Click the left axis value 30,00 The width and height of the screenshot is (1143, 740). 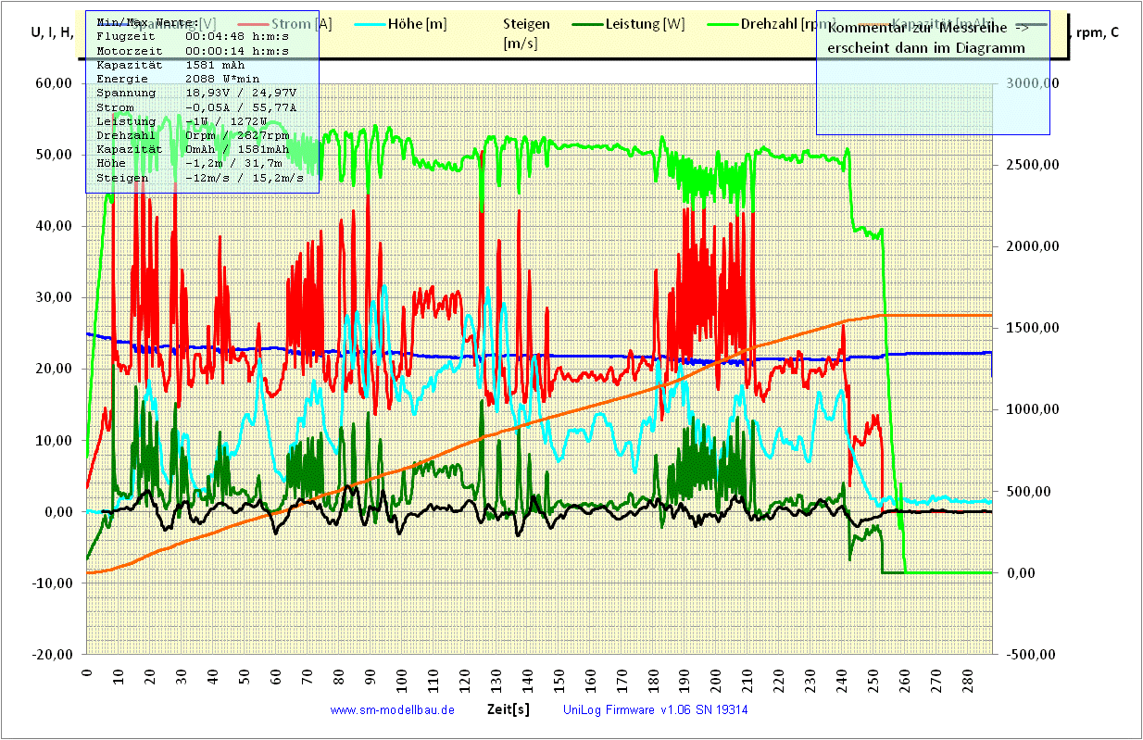pos(54,297)
